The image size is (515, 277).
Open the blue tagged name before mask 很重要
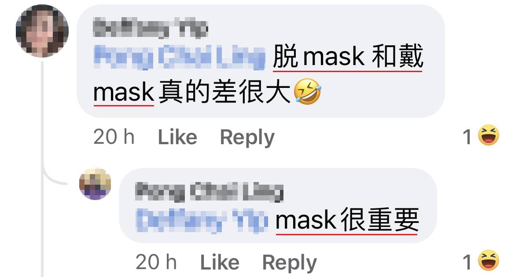pos(202,220)
